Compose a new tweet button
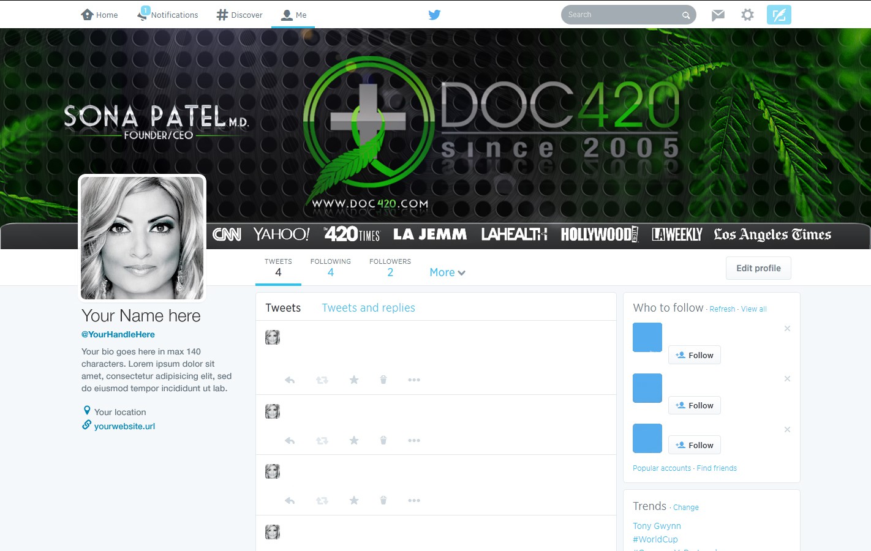This screenshot has width=871, height=551. [779, 15]
